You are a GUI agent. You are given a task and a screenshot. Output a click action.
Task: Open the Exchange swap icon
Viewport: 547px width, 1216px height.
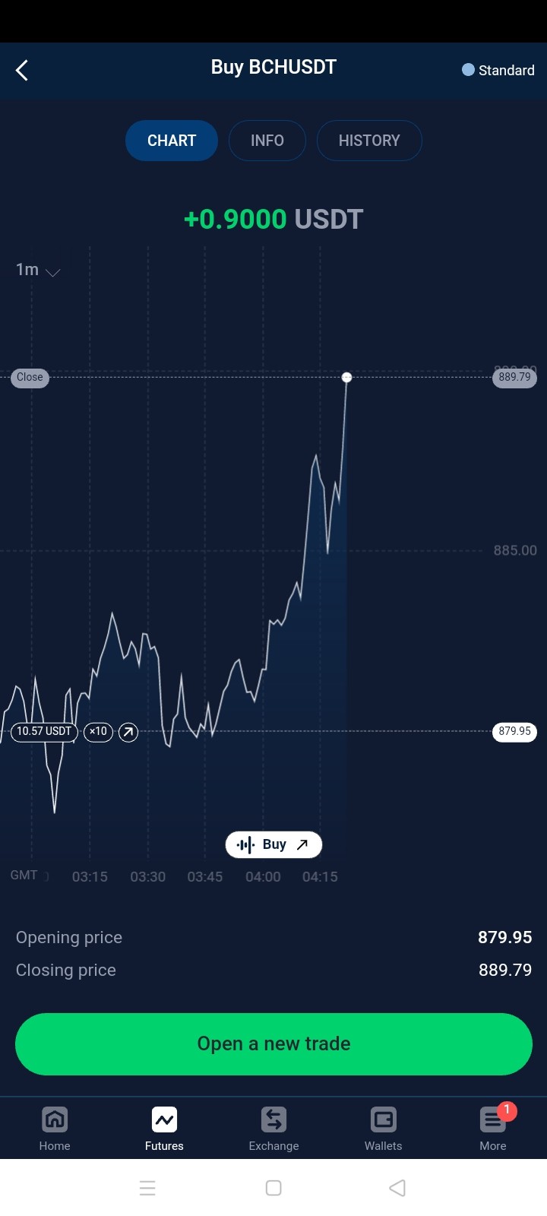pyautogui.click(x=273, y=1119)
